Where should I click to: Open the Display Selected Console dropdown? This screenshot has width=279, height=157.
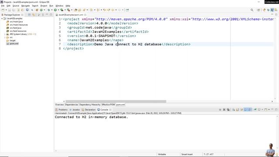click(x=262, y=109)
